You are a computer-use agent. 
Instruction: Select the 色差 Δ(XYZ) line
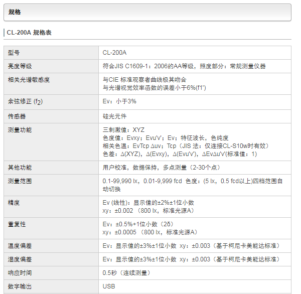pyautogui.click(x=180, y=154)
